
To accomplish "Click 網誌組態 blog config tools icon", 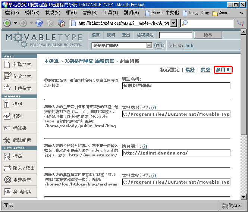I will pos(7,140).
